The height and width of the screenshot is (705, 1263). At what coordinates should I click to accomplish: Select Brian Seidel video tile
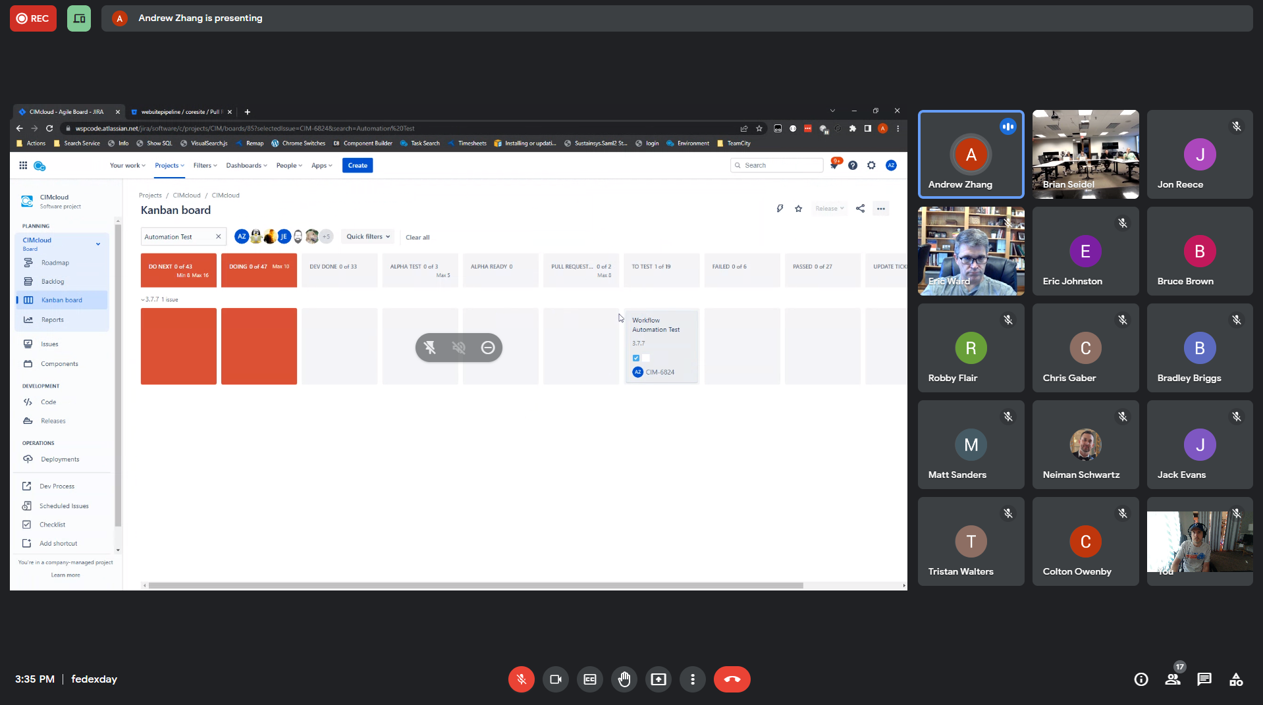[x=1085, y=155]
